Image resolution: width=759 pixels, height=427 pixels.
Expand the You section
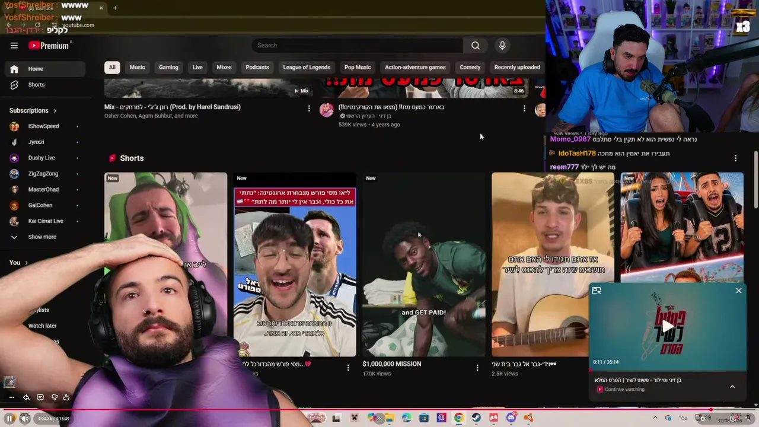coord(19,263)
